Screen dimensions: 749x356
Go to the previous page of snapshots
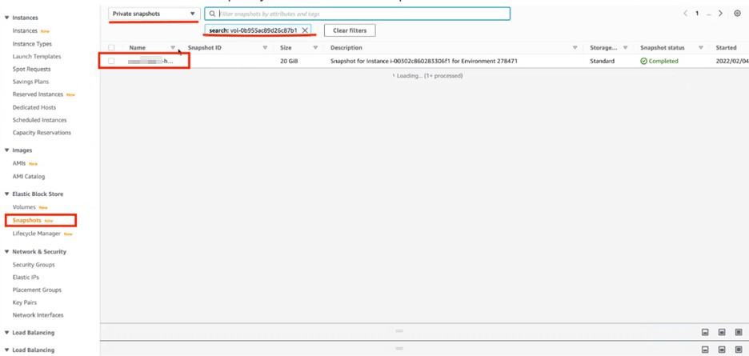[x=685, y=14]
